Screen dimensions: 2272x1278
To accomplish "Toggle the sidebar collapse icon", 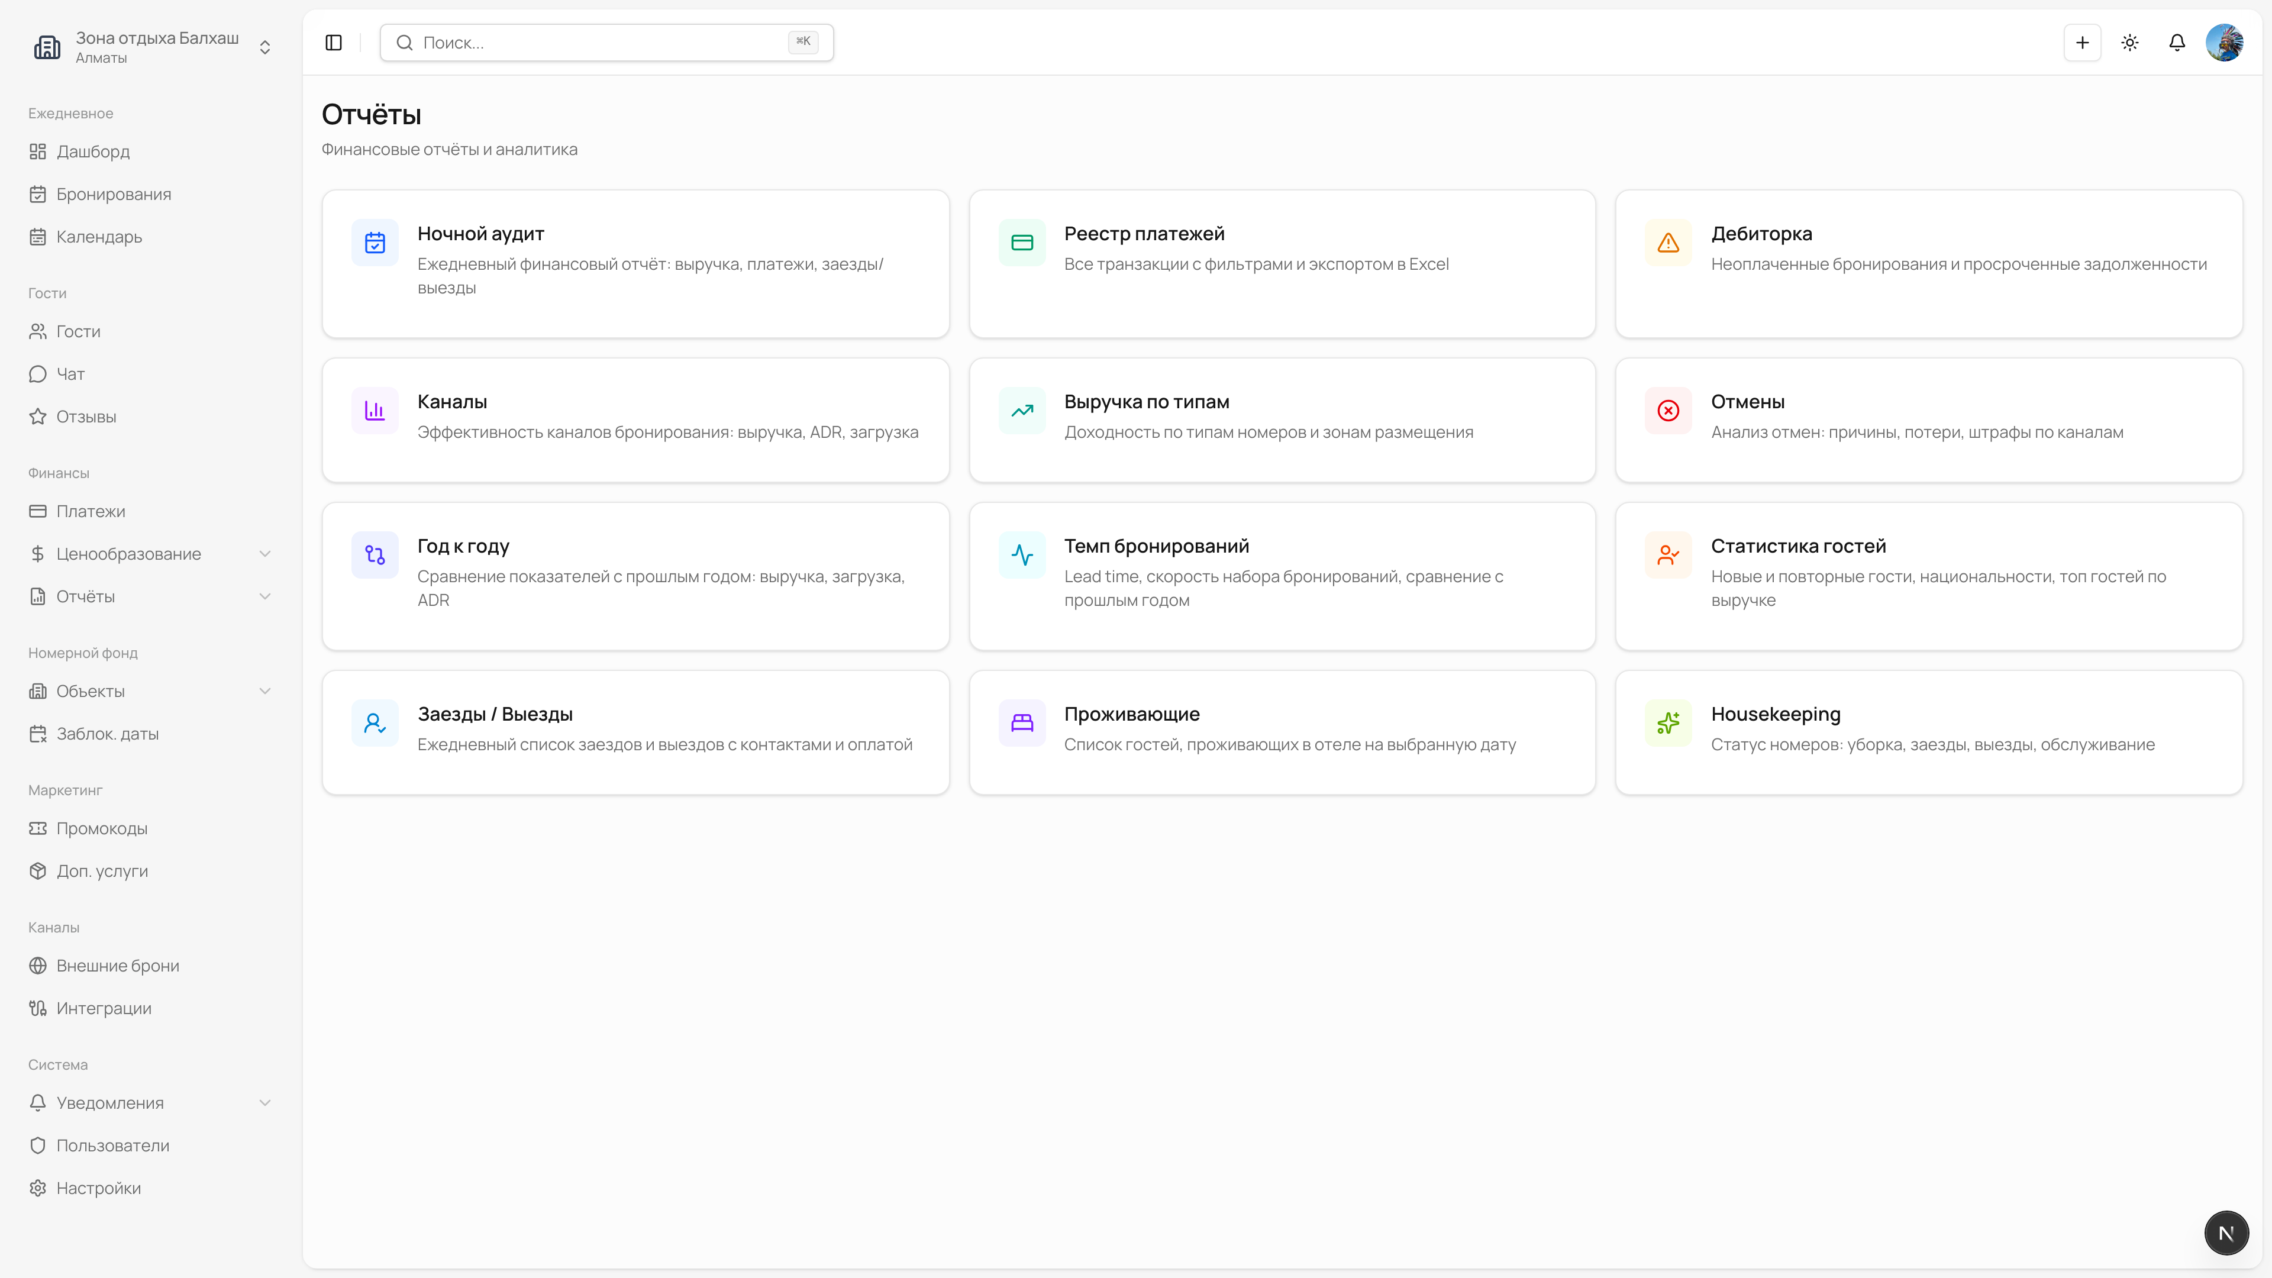I will tap(333, 43).
